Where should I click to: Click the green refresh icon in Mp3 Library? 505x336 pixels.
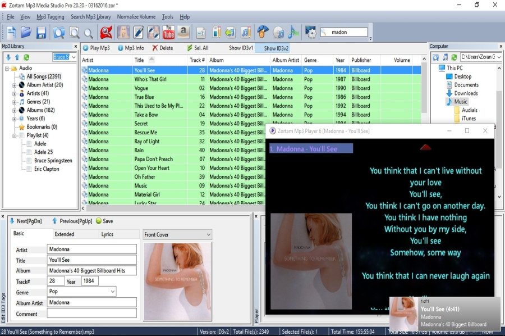click(x=26, y=57)
